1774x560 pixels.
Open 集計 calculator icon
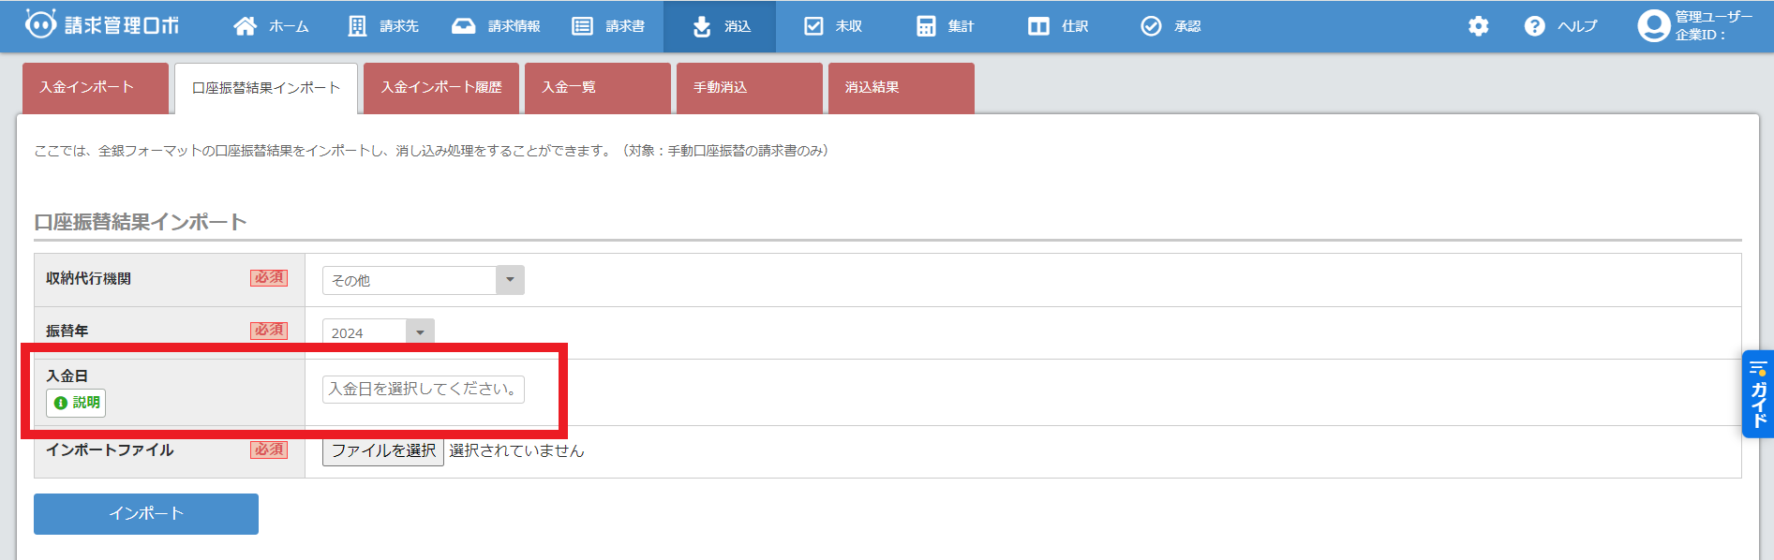[x=926, y=26]
